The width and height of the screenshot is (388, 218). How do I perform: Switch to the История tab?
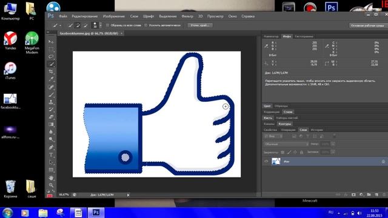pos(316,130)
